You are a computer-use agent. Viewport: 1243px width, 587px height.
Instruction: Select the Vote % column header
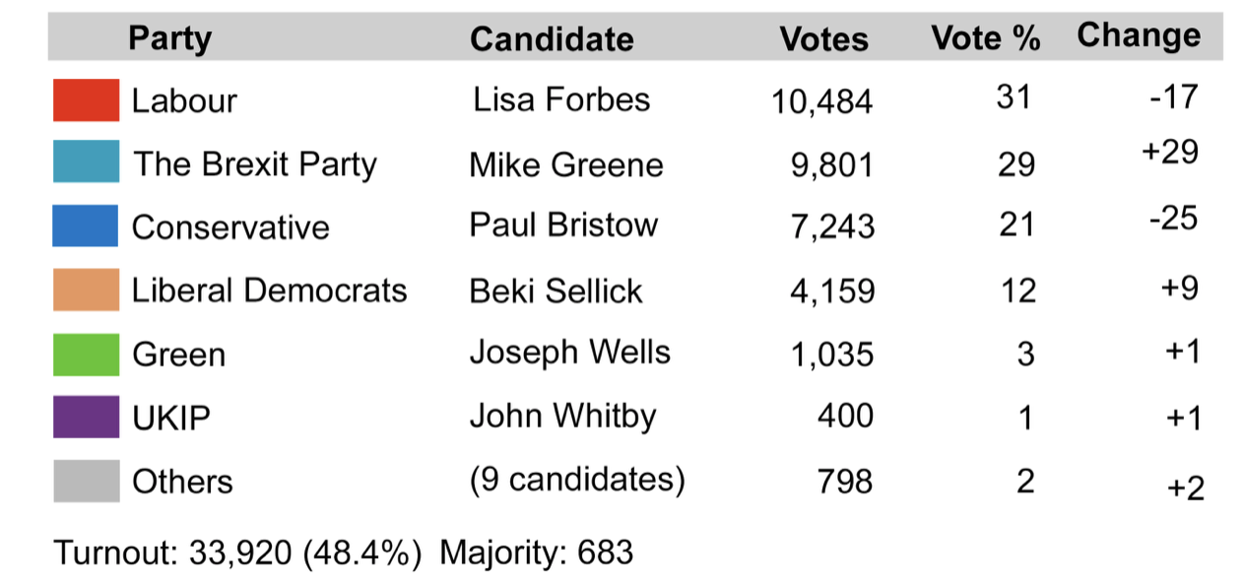[986, 38]
